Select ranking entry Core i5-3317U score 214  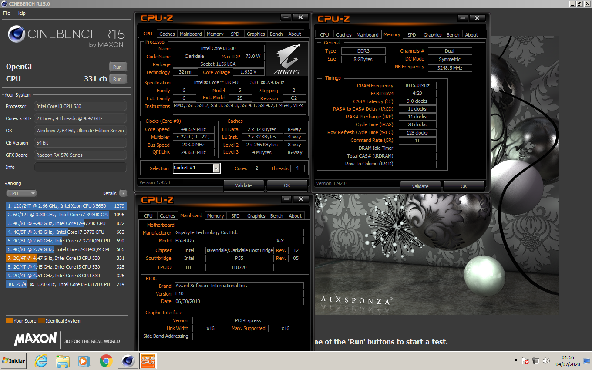66,284
